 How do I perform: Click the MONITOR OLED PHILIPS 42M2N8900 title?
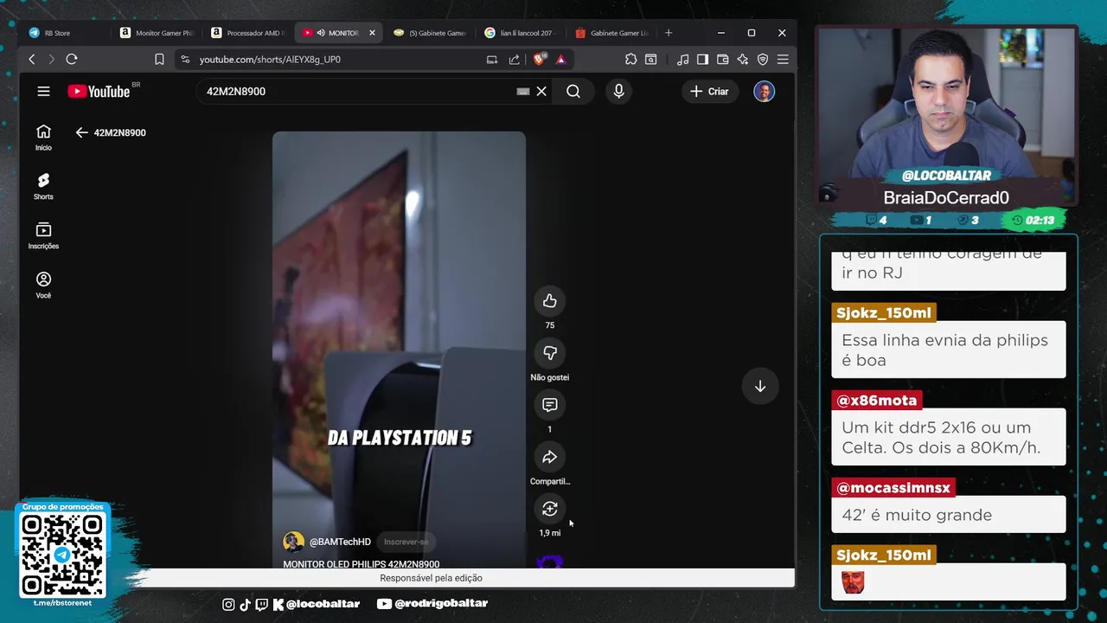point(362,564)
